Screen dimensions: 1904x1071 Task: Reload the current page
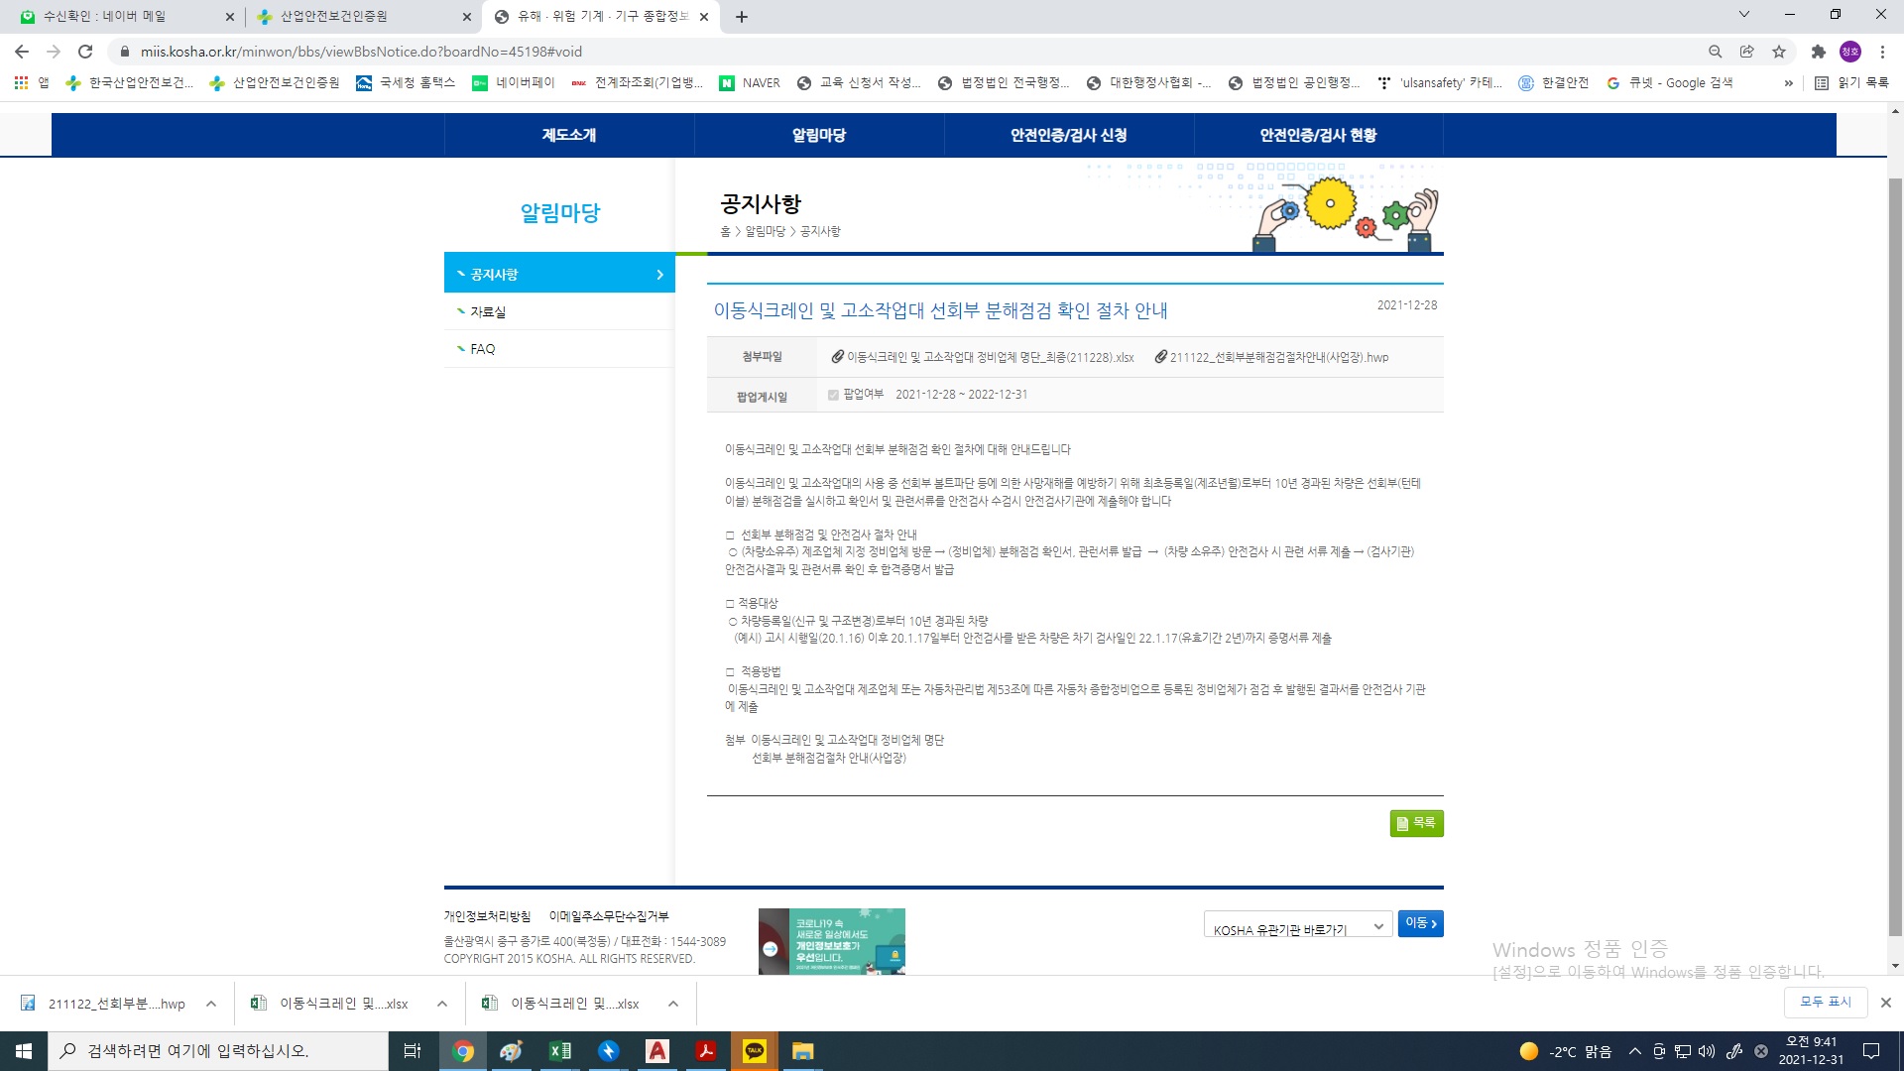point(85,52)
